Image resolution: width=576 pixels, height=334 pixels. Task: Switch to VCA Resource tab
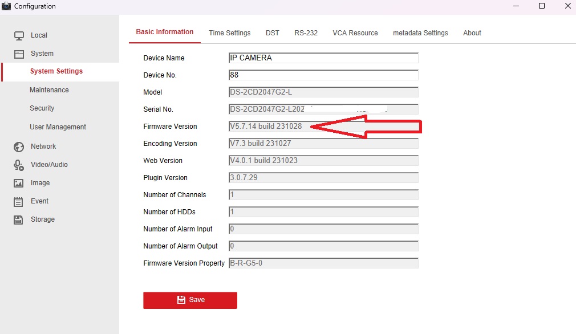point(355,33)
